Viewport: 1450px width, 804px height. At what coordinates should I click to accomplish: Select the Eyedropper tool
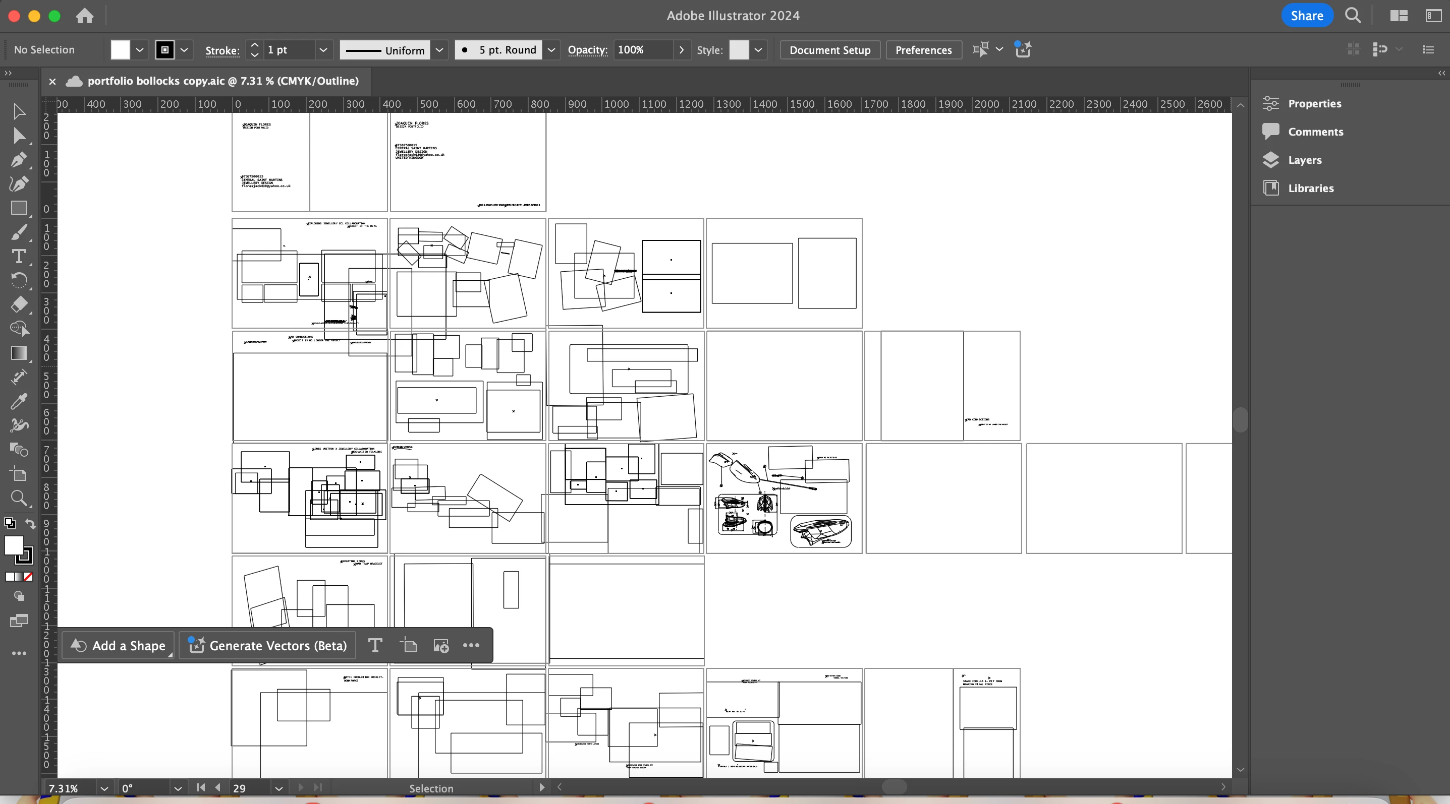click(19, 401)
